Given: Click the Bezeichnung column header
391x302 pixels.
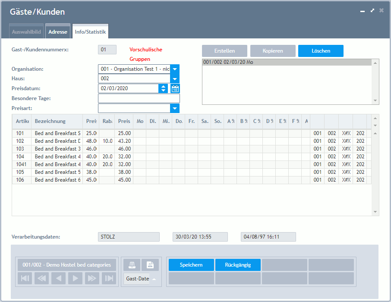Looking at the screenshot, I should pyautogui.click(x=57, y=121).
